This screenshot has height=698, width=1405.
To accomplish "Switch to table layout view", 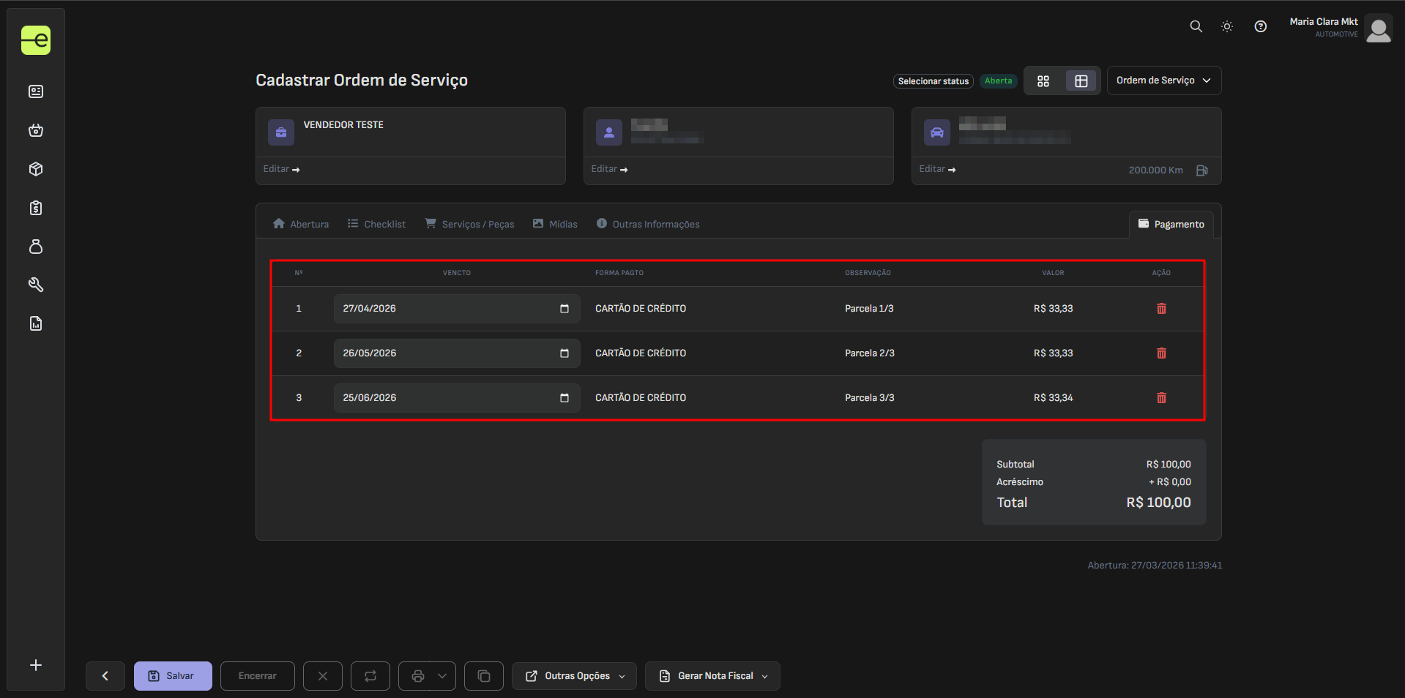I will pyautogui.click(x=1081, y=81).
